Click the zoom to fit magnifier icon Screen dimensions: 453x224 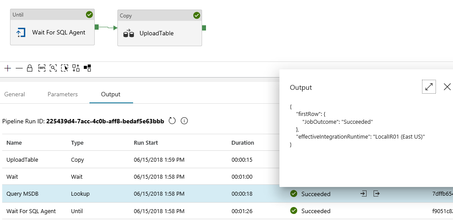[53, 68]
